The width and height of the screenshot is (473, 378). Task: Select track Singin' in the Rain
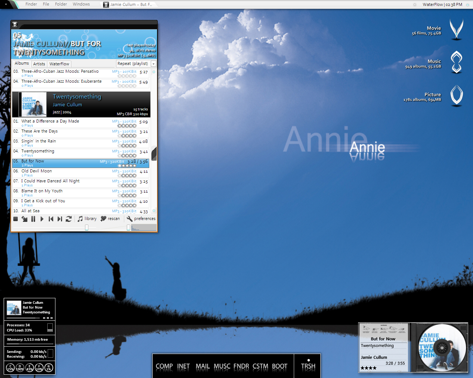pyautogui.click(x=81, y=143)
